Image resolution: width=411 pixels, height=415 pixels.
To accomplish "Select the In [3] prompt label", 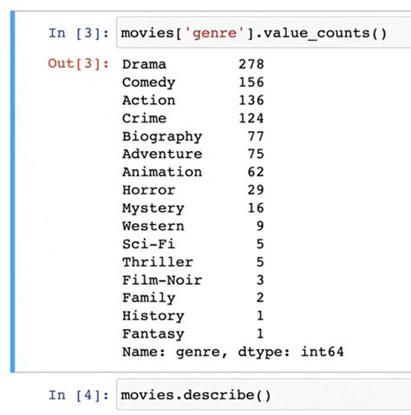I will pyautogui.click(x=79, y=33).
